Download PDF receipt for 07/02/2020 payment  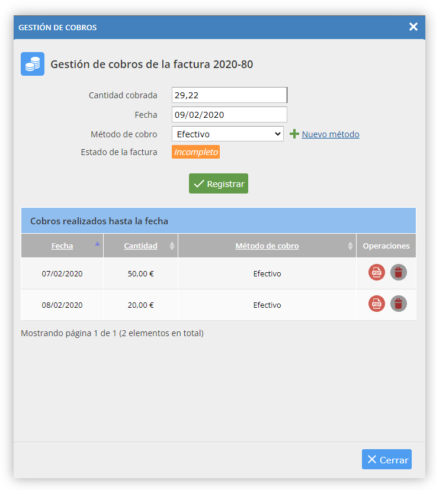pos(377,272)
